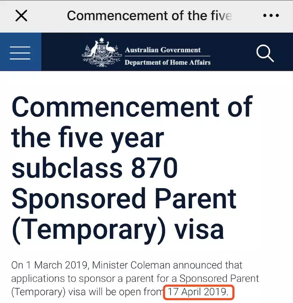Click the 'Sponsored Parent' heading line
The width and height of the screenshot is (293, 303).
124,199
